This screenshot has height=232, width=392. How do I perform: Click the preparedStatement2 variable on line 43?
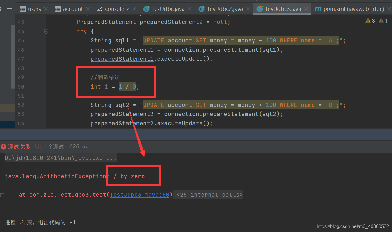tap(171, 22)
